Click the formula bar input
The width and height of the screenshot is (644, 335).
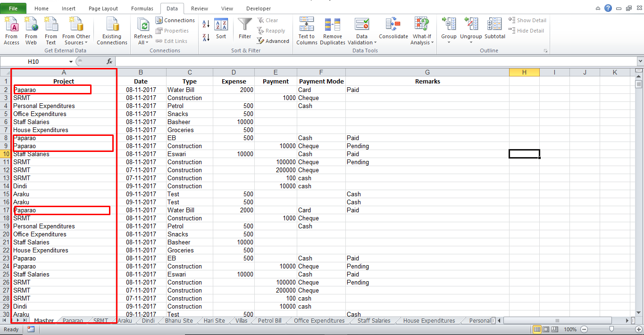376,61
